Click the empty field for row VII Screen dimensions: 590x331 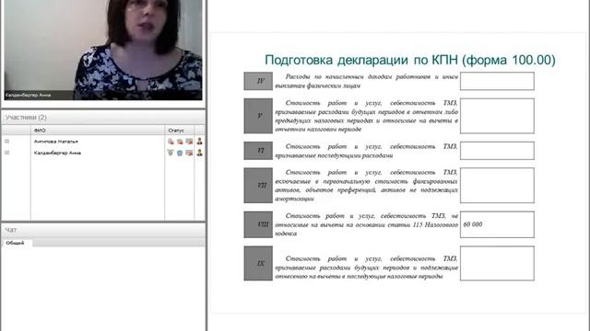497,186
